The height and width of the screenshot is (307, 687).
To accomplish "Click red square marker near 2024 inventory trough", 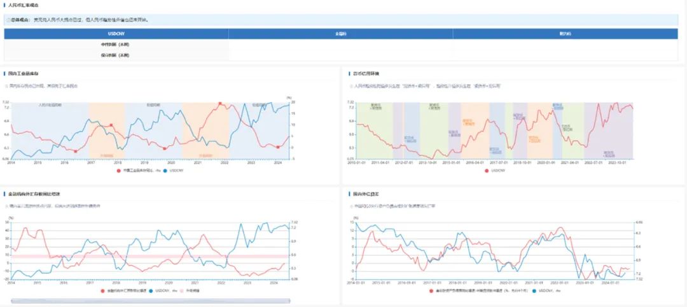I will coord(278,147).
